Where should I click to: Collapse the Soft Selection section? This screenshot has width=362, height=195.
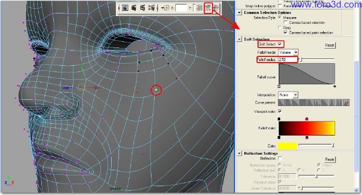[239, 39]
